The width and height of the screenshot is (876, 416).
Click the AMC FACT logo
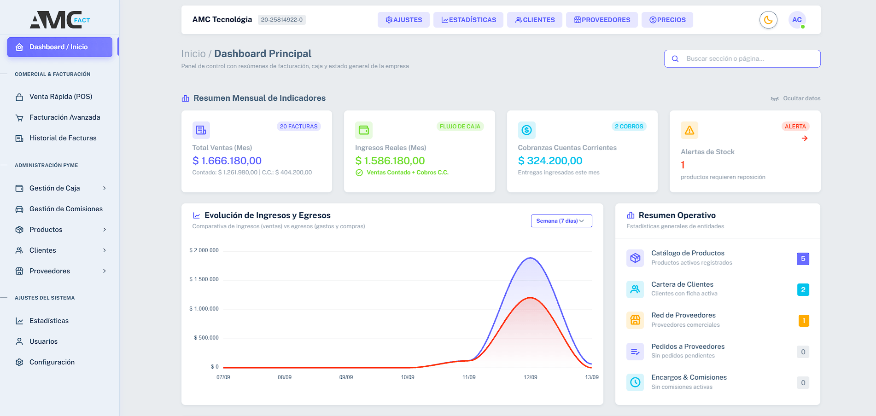coord(60,20)
